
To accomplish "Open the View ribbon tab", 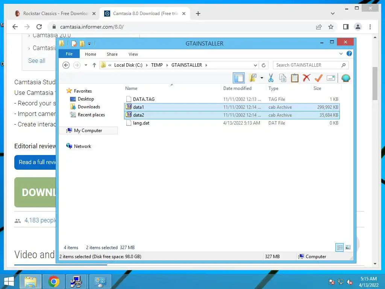I will (x=133, y=54).
